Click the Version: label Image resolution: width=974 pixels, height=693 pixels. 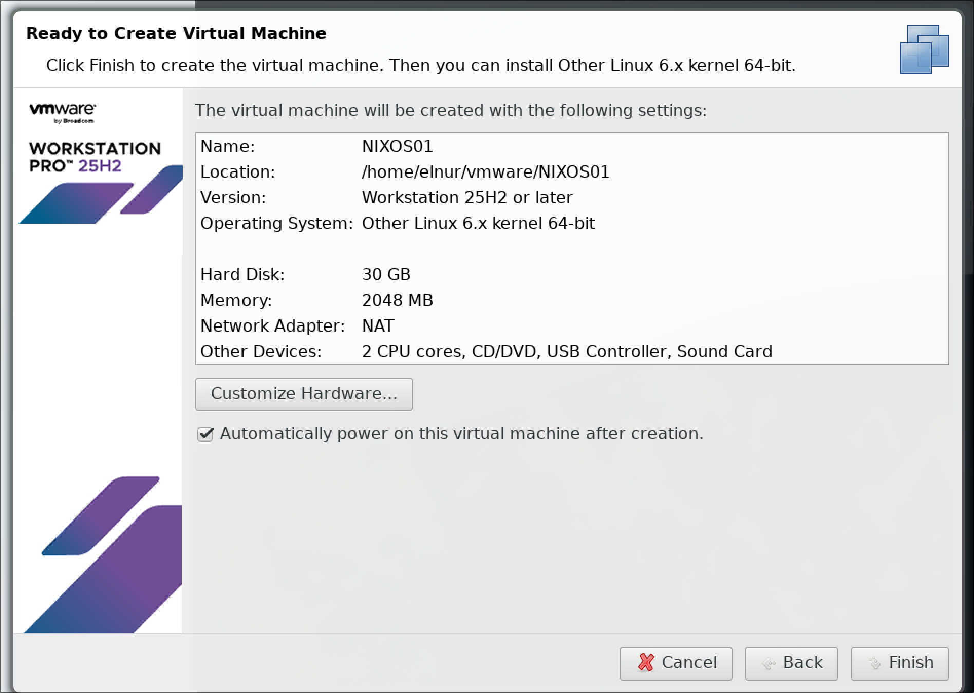(233, 198)
